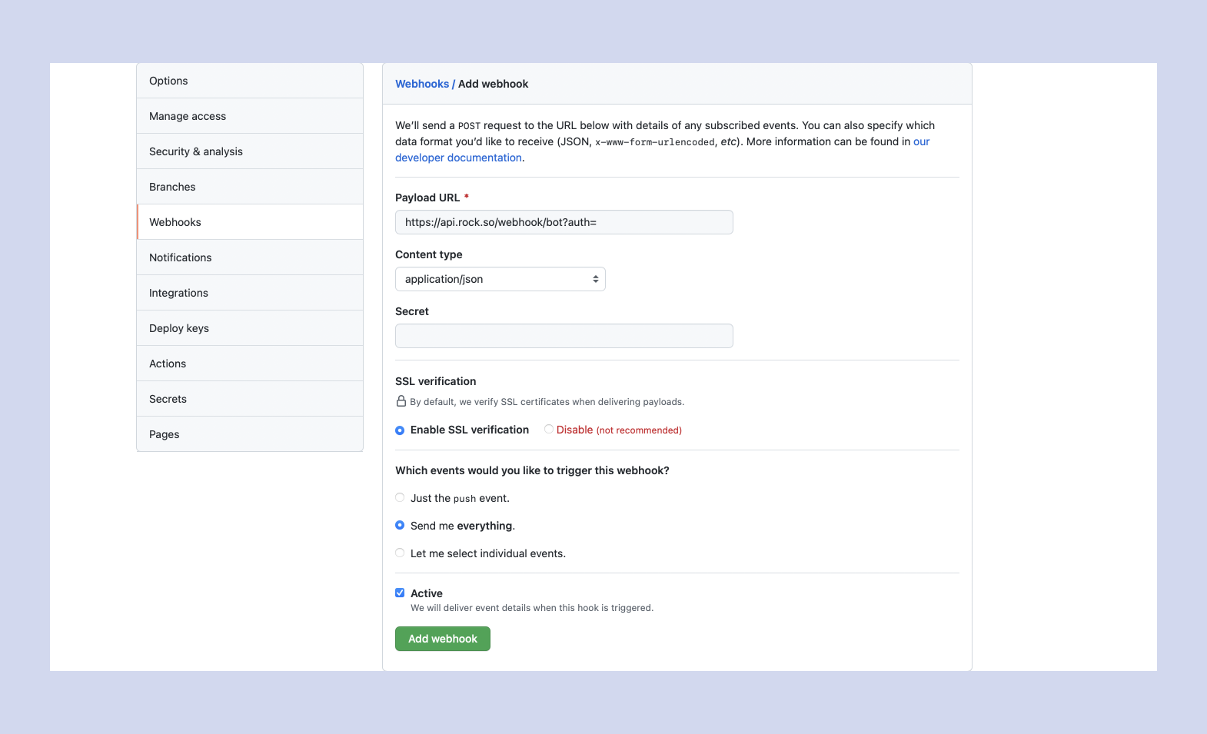Select Let me select individual events
Viewport: 1207px width, 734px height.
point(400,553)
